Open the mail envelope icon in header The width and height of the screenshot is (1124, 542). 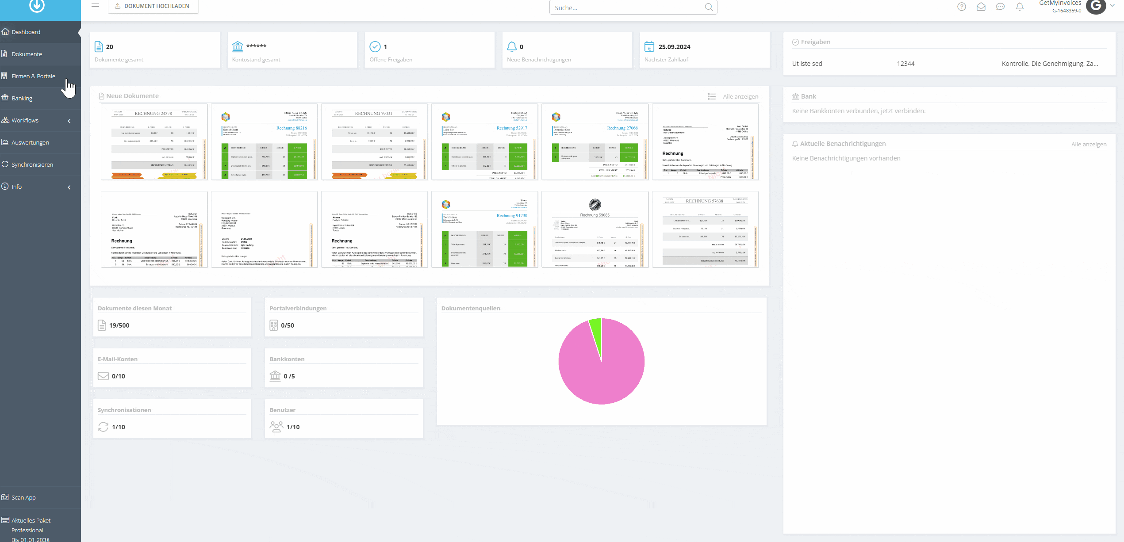(x=981, y=7)
